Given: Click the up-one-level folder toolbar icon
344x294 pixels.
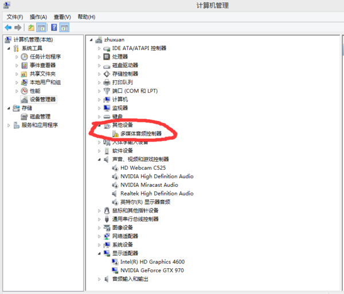Looking at the screenshot, I should tap(32, 28).
